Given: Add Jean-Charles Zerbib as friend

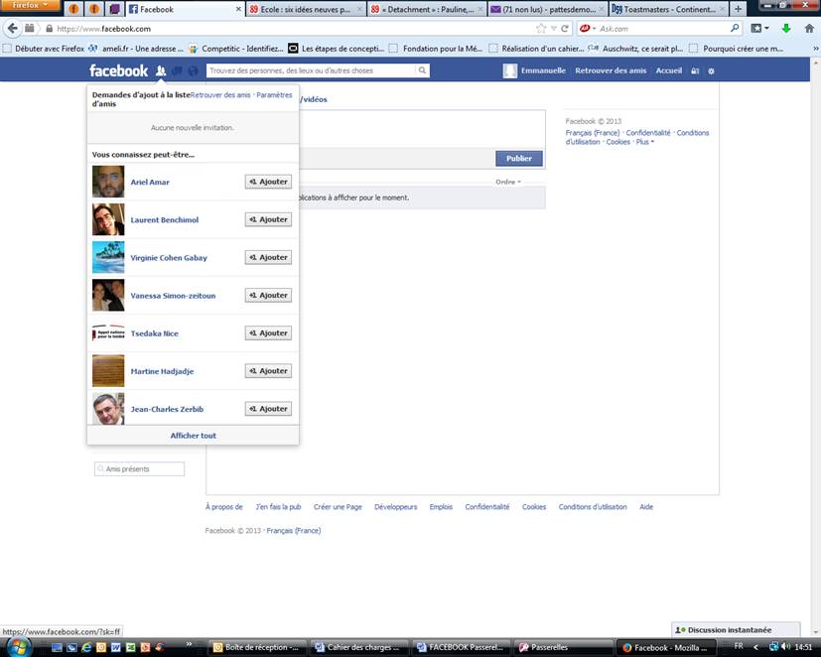Looking at the screenshot, I should [268, 408].
